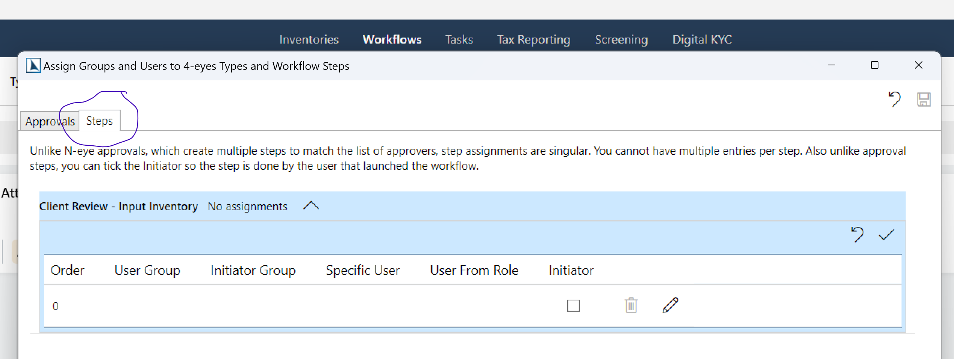Click the No assignments status text

click(247, 206)
